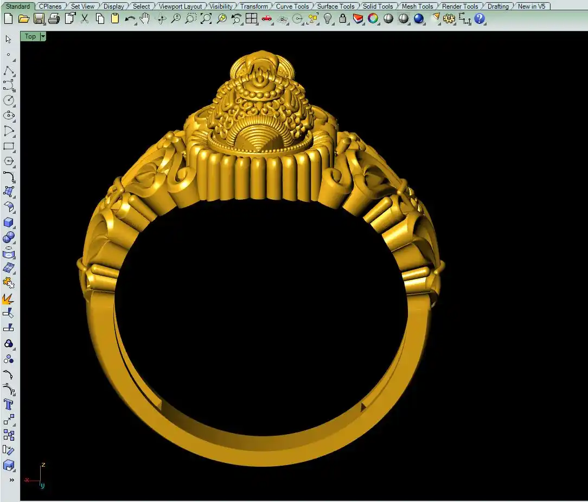Open the Top viewport dropdown arrow
588x502 pixels.
[x=43, y=36]
